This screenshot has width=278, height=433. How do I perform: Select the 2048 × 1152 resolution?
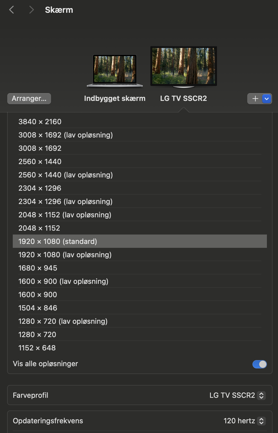coord(39,228)
